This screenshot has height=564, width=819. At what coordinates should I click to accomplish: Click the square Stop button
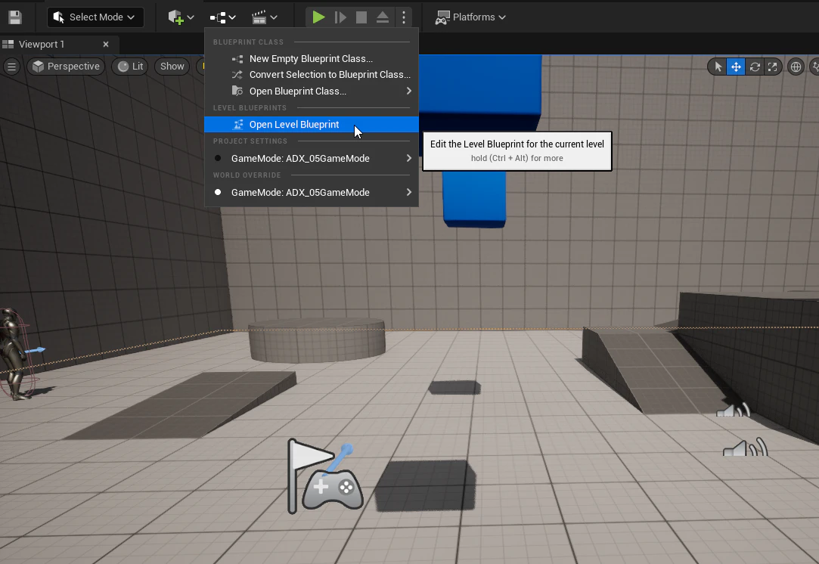[361, 17]
